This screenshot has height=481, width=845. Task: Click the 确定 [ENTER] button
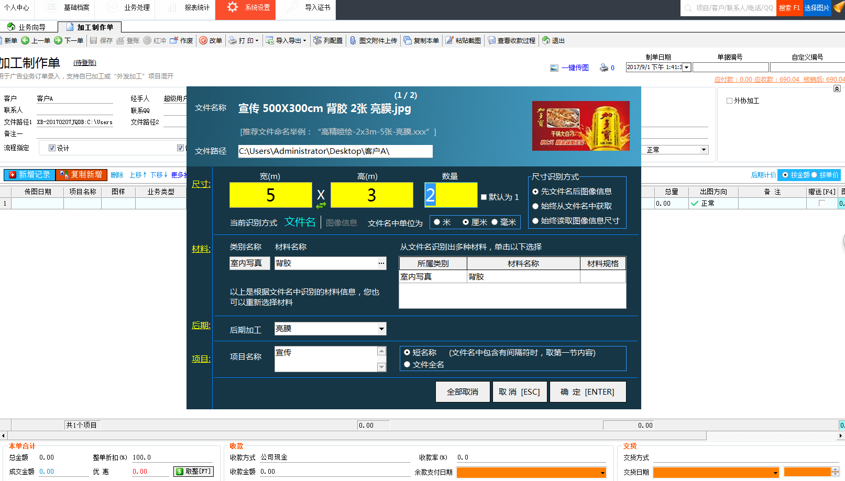pos(587,391)
